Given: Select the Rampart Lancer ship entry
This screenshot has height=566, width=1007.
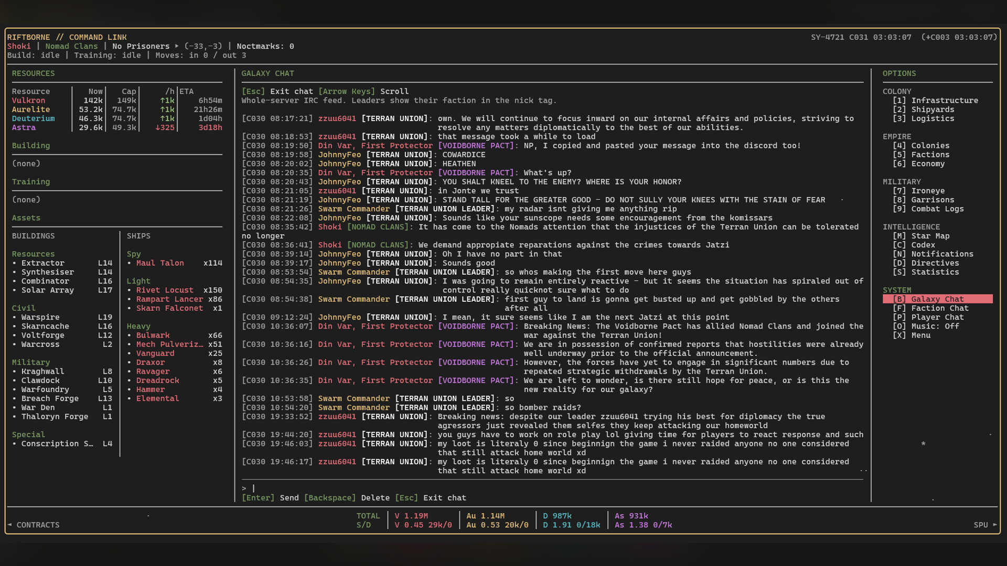Looking at the screenshot, I should coord(175,299).
